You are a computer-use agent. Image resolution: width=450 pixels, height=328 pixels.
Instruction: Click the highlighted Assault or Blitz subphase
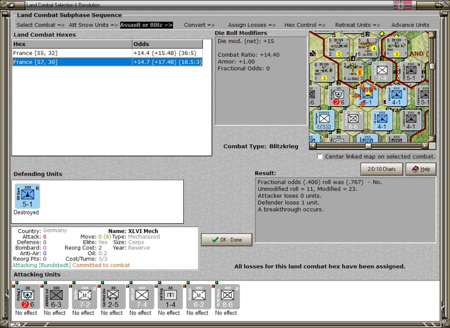[x=146, y=25]
